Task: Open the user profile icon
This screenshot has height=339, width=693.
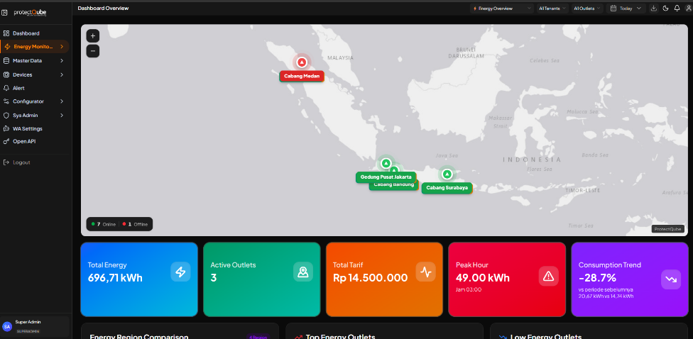Action: [x=688, y=8]
